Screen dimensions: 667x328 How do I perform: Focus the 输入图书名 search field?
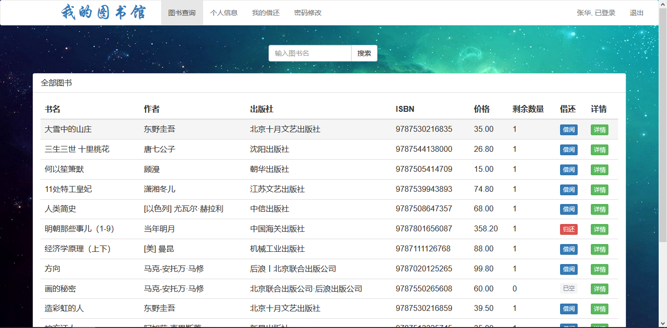(310, 53)
